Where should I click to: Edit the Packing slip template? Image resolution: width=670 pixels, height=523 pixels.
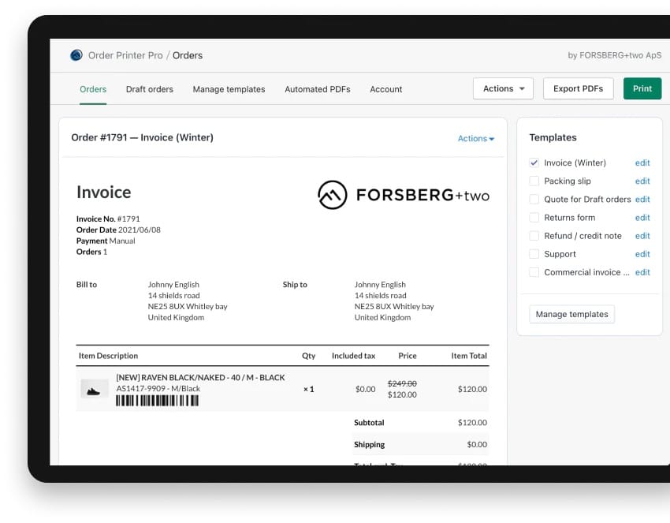pyautogui.click(x=642, y=181)
